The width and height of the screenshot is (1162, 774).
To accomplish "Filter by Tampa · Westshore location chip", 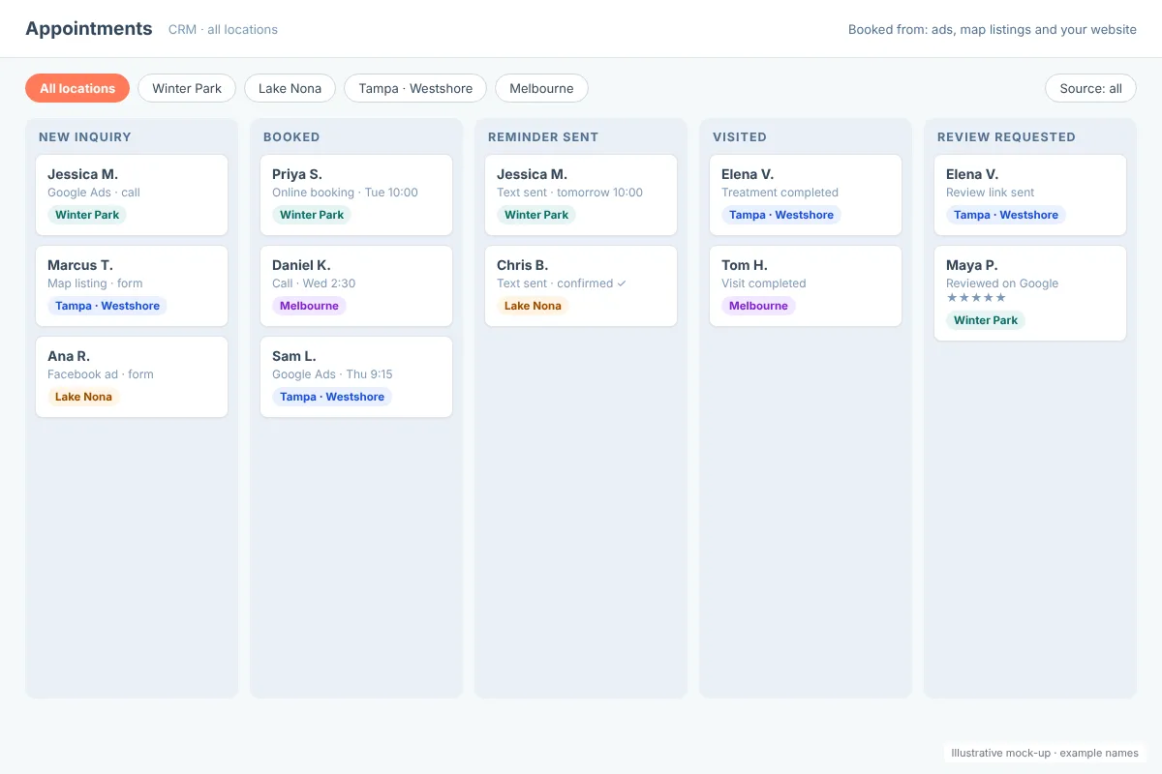I will click(415, 88).
